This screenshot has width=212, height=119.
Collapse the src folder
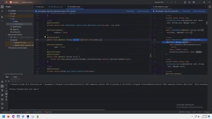tap(9, 19)
